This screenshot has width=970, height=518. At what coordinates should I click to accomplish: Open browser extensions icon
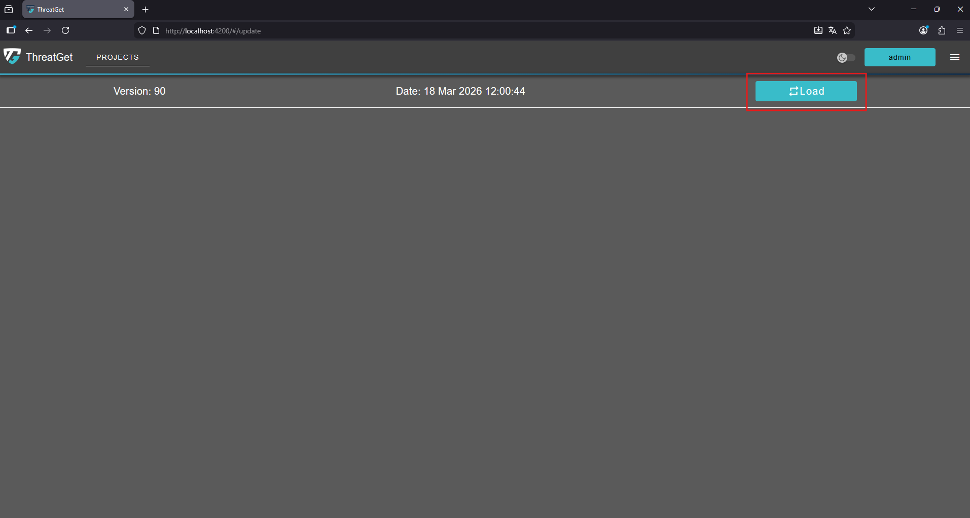942,30
